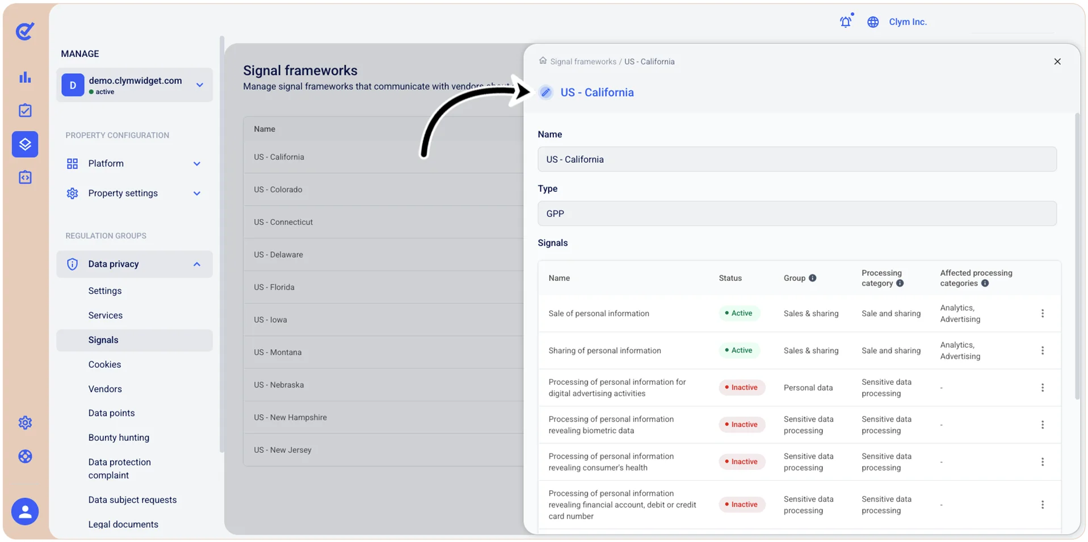Open actions menu for Sharing of personal information
1088x542 pixels.
pos(1042,351)
